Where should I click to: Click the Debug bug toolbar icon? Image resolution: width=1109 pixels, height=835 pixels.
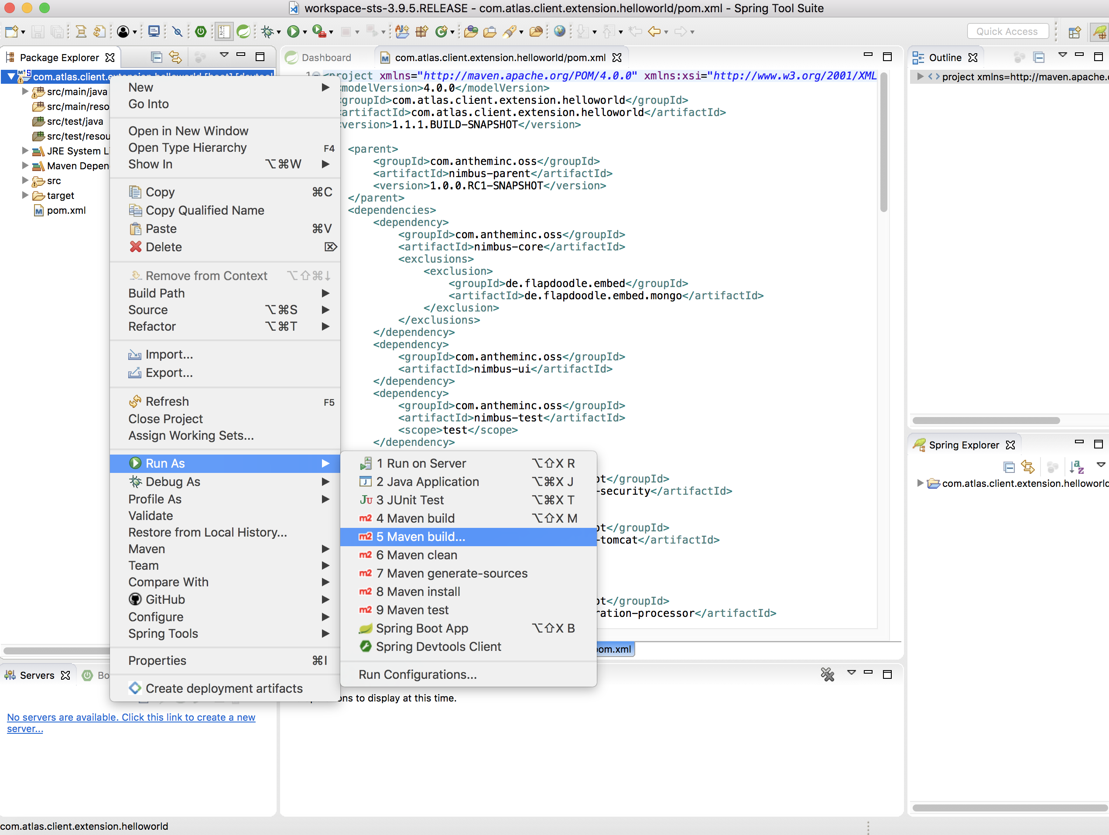268,31
